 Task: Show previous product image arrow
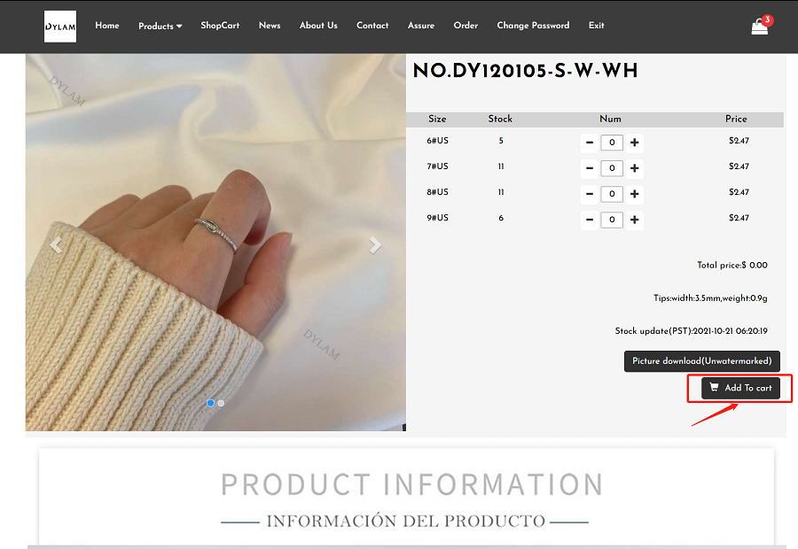(56, 245)
